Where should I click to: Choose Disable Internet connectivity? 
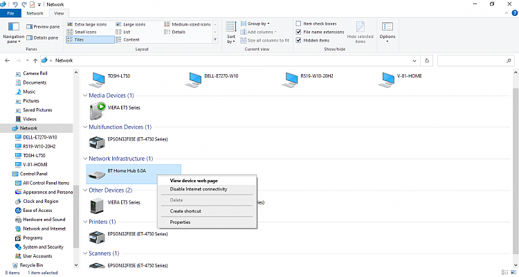pos(207,189)
